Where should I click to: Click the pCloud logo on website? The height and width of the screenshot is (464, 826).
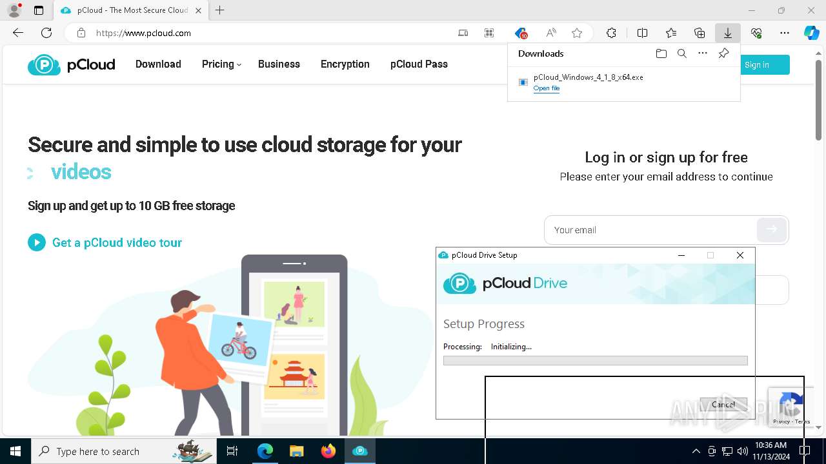pyautogui.click(x=71, y=64)
